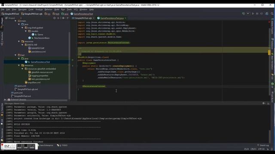The height and width of the screenshot is (154, 275).
Task: Click run gutter icon beside class GamePersistenceTest
Action: pyautogui.click(x=73, y=60)
